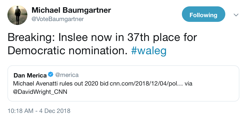
Task: Open the #waleg hashtag
Action: [x=149, y=50]
